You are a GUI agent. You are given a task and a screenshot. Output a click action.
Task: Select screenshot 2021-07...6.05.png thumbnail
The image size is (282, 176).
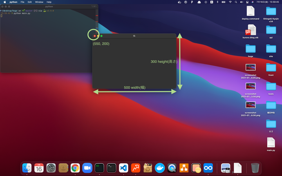click(x=251, y=67)
